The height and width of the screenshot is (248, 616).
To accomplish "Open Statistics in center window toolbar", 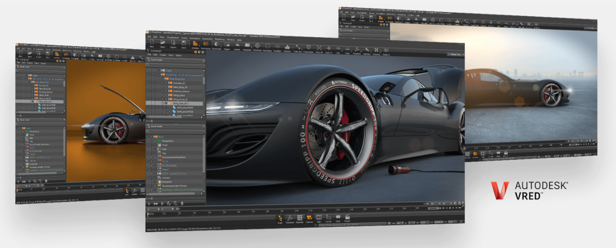I will [287, 47].
